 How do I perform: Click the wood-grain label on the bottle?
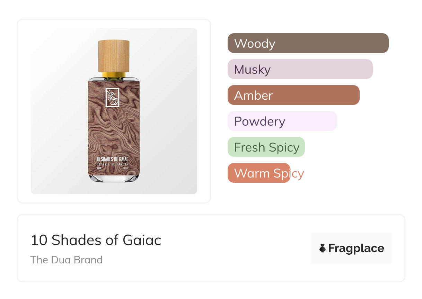(x=114, y=132)
